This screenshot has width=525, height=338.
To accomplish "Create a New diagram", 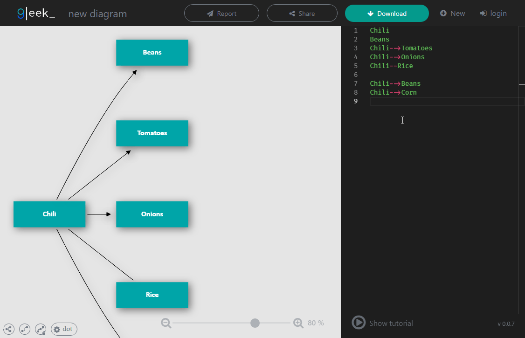I will [452, 13].
